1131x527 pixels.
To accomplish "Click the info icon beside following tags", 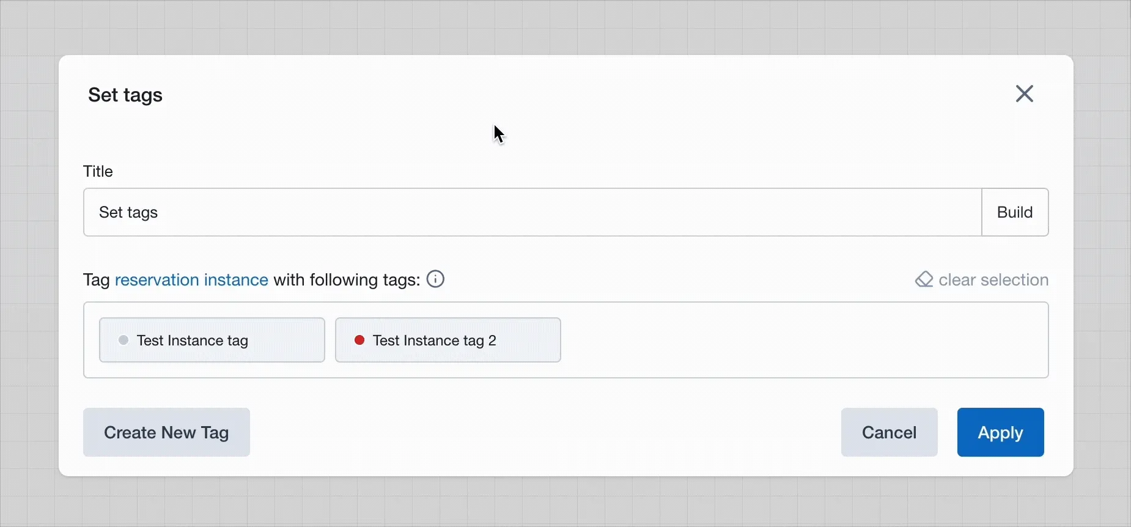I will click(435, 279).
